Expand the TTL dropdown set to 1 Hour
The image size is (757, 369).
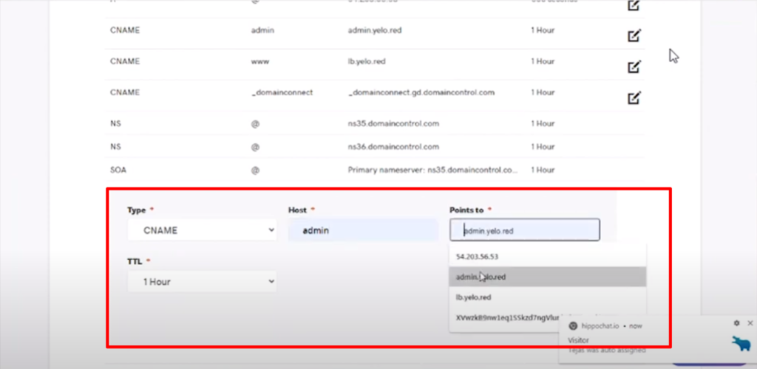202,281
